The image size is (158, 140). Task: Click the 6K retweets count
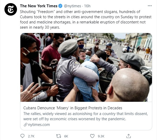click(66, 136)
